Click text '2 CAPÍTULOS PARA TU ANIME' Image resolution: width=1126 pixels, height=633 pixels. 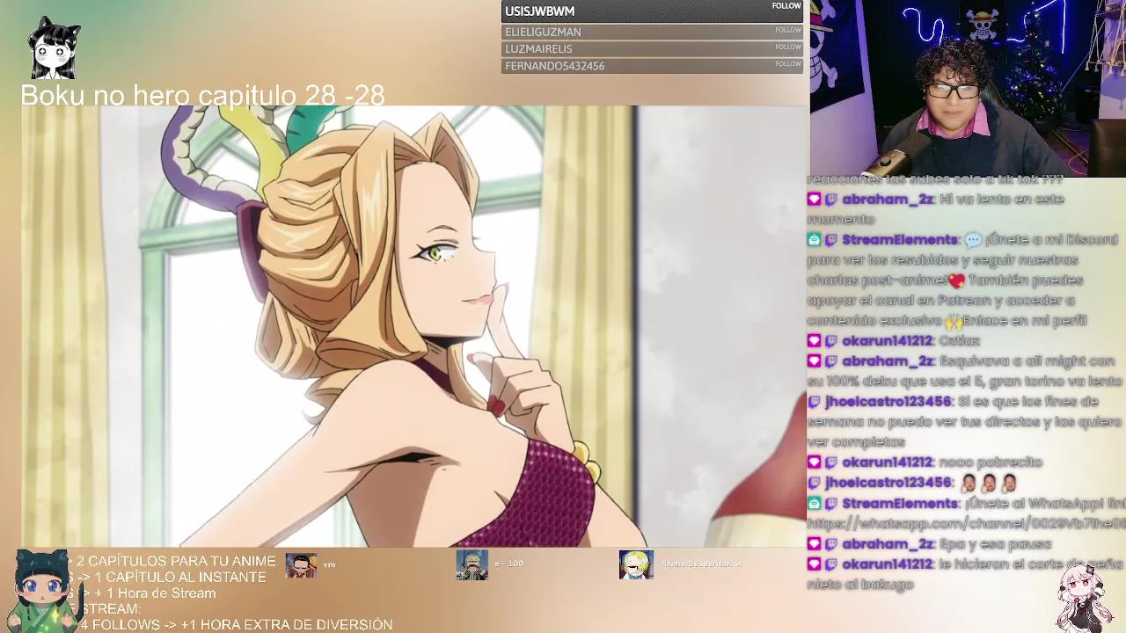pos(176,561)
